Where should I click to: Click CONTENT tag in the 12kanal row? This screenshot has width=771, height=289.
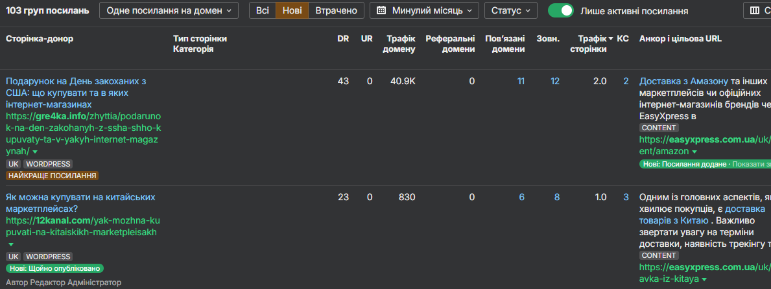point(659,255)
